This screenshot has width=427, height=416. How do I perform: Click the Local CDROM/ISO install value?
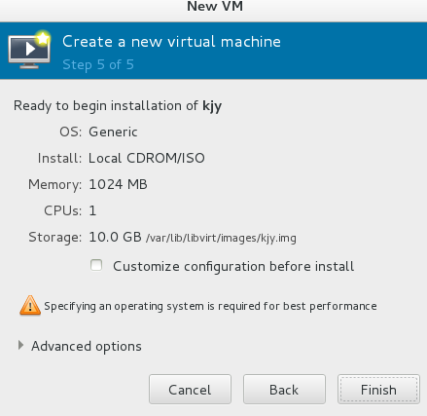pos(147,158)
